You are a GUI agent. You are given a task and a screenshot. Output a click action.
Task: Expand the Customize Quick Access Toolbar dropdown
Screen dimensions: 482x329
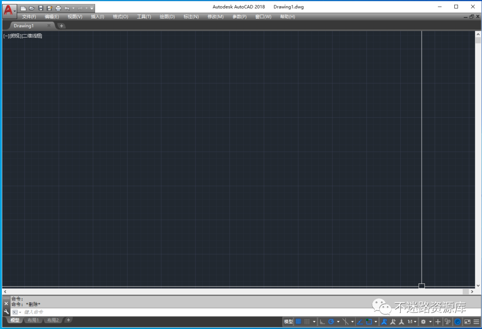pyautogui.click(x=91, y=8)
